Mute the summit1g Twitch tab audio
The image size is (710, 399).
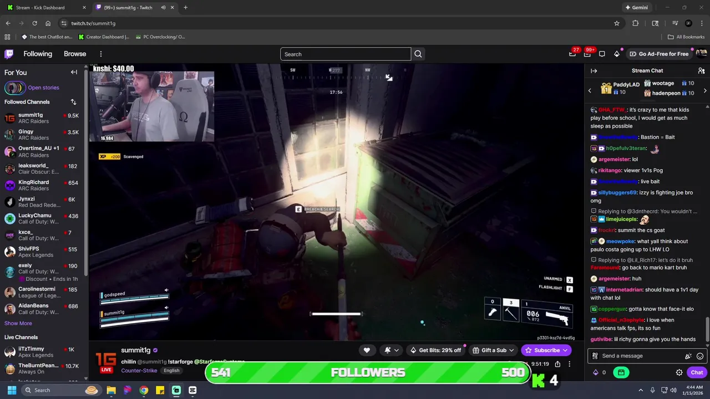163,8
